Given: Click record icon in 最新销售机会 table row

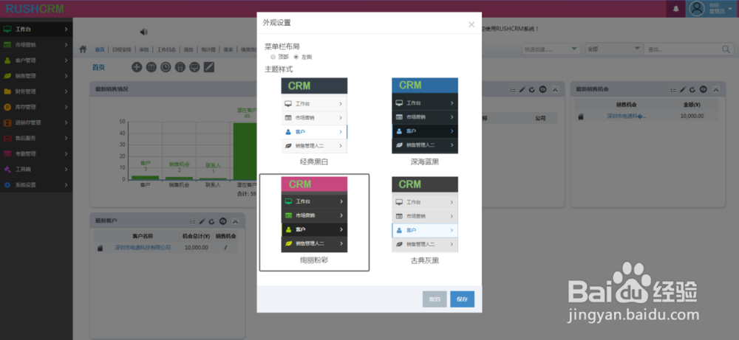Looking at the screenshot, I should point(581,116).
